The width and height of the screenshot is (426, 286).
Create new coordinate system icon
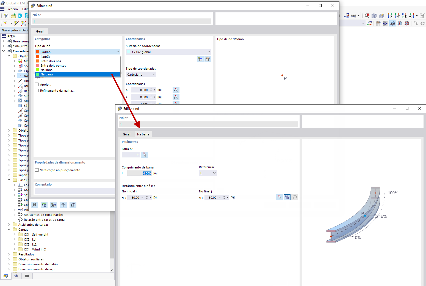[x=200, y=59]
